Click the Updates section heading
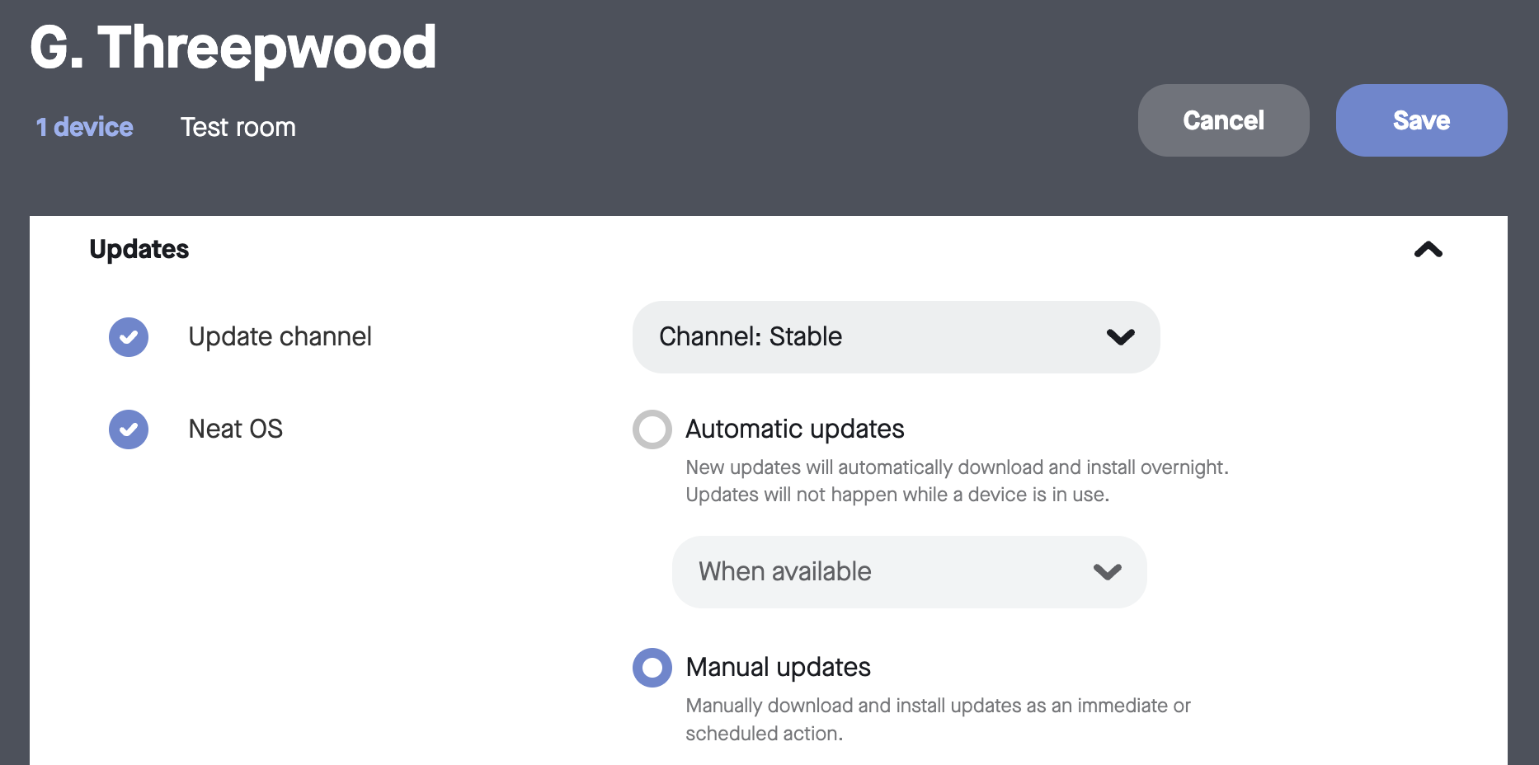The height and width of the screenshot is (765, 1539). click(139, 249)
